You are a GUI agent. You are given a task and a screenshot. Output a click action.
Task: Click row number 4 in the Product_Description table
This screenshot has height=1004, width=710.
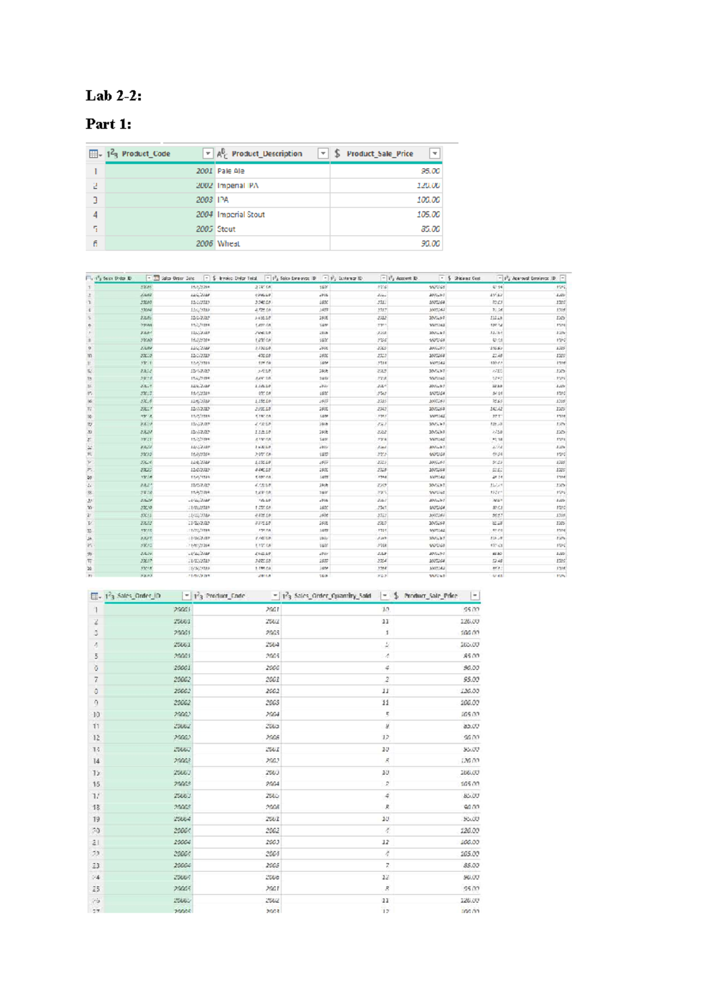(x=95, y=214)
